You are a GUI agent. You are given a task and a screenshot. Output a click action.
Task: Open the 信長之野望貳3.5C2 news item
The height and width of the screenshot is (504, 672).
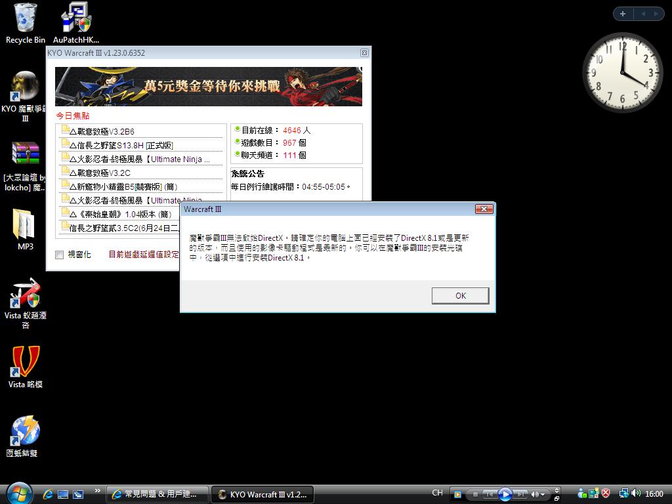[x=124, y=228]
